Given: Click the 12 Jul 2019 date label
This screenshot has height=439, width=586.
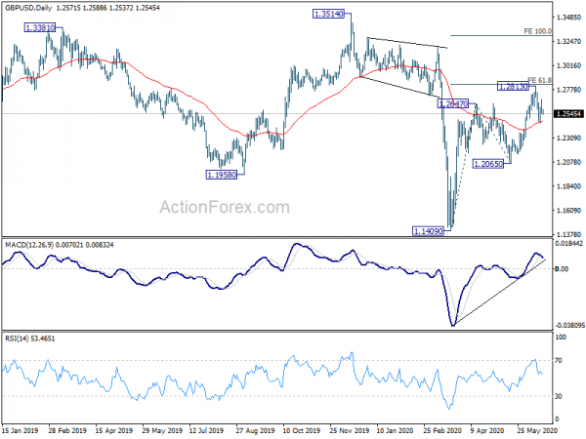Looking at the screenshot, I should (206, 430).
